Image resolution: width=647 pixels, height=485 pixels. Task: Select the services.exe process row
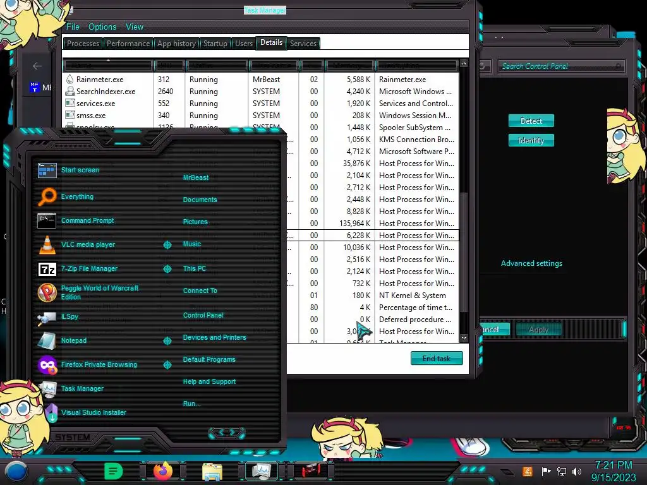pos(261,104)
